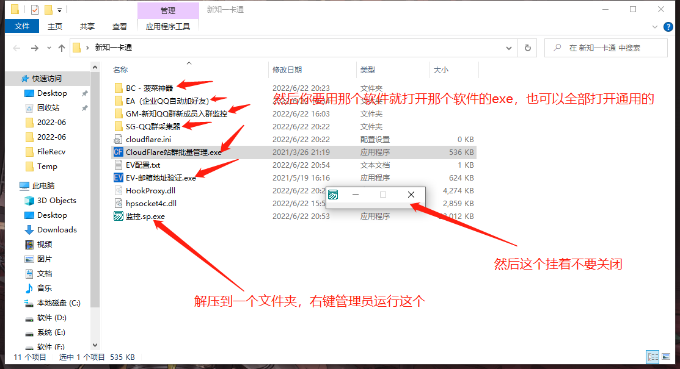Click the 图片 pictures icon in sidebar
680x369 pixels.
[29, 259]
